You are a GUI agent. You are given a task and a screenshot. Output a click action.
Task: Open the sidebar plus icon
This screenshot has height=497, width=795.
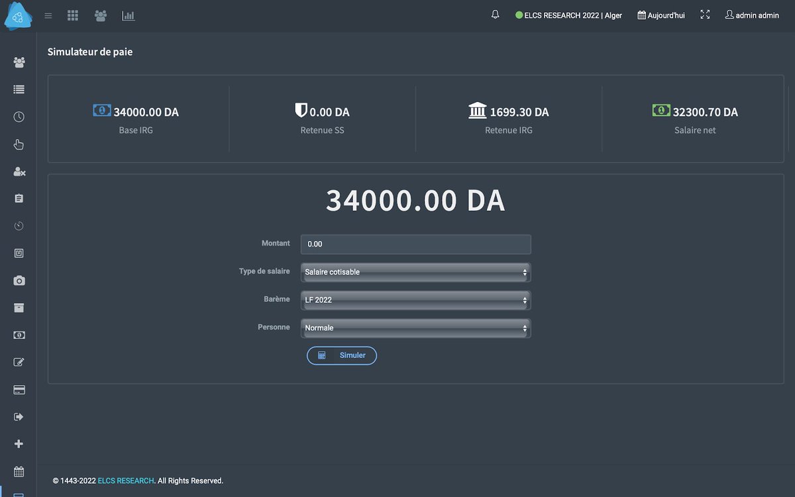click(x=19, y=444)
